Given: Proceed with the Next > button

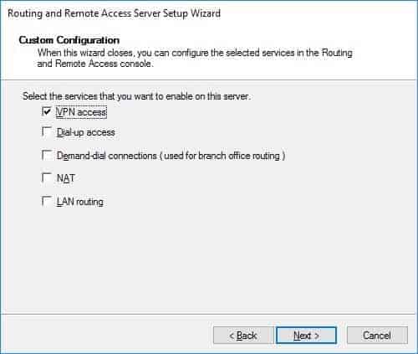Looking at the screenshot, I should click(306, 336).
